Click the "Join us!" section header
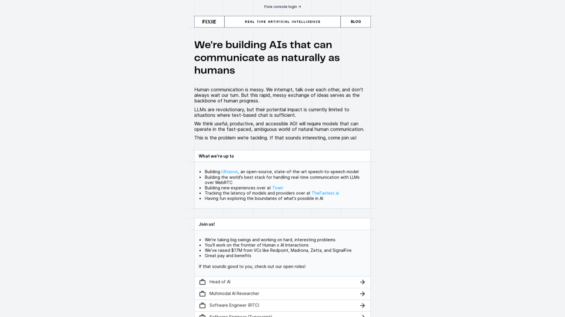565x317 pixels. [x=207, y=224]
